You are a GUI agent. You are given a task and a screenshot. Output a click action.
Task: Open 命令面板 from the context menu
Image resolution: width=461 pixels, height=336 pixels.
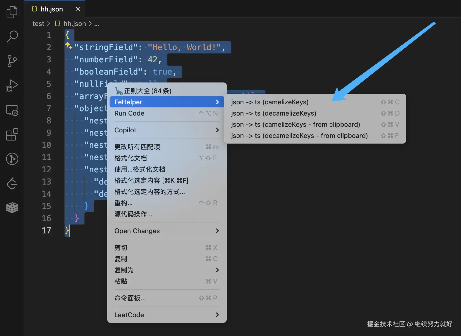(130, 298)
